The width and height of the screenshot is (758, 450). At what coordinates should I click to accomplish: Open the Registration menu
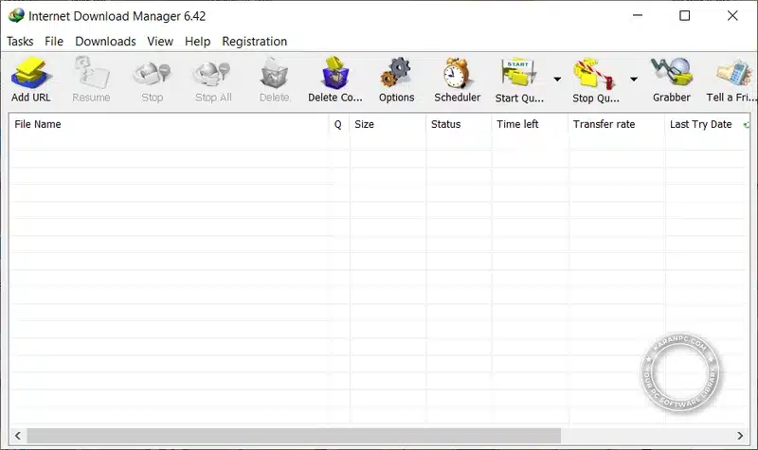tap(254, 42)
